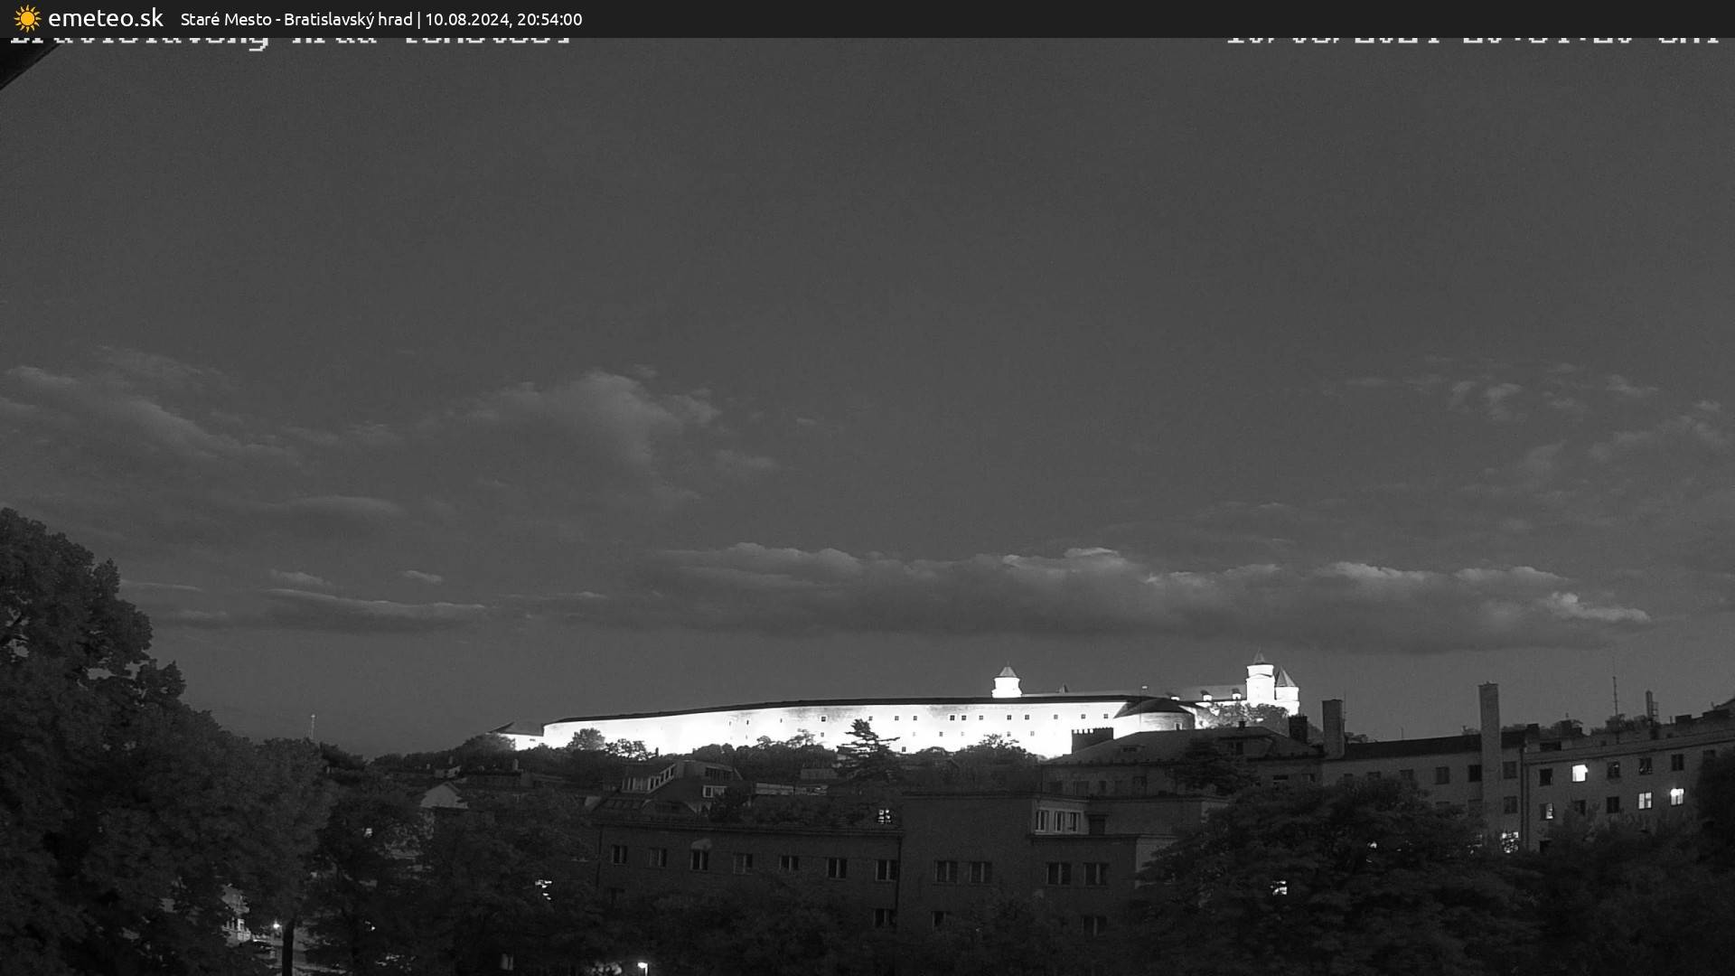Click the street light at lower left
This screenshot has height=976, width=1735.
click(277, 927)
